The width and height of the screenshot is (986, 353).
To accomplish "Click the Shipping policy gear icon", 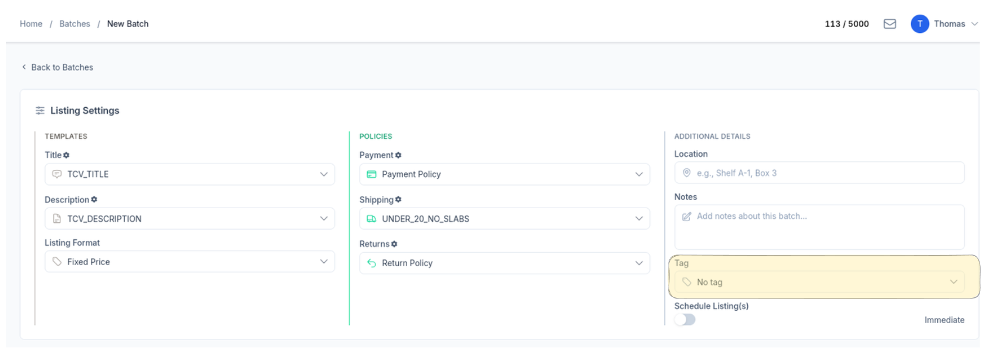I will click(x=399, y=199).
